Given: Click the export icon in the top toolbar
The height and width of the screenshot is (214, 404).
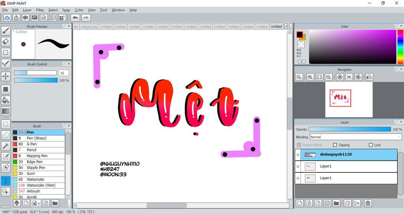Looking at the screenshot, I should click(16, 18).
